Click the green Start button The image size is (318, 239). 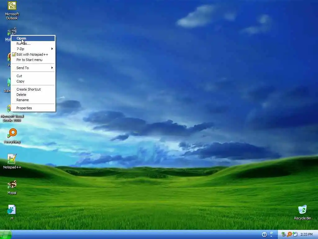click(x=6, y=235)
